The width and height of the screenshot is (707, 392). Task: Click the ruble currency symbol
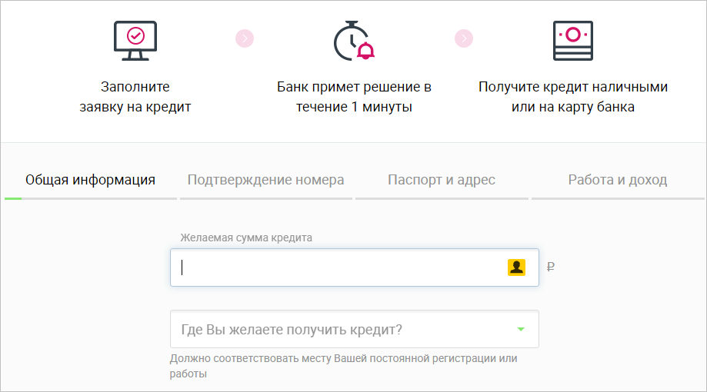551,267
